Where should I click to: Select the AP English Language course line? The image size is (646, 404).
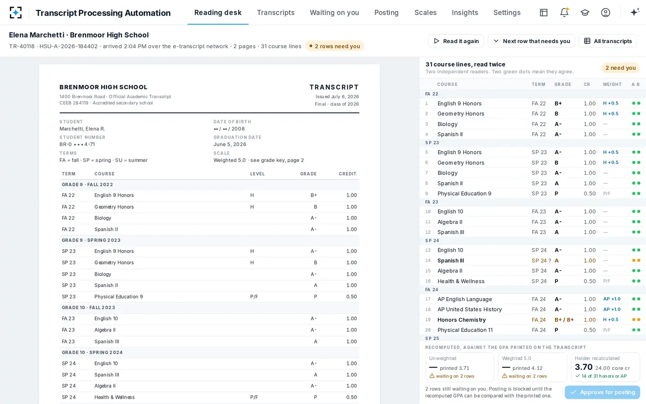pyautogui.click(x=533, y=299)
